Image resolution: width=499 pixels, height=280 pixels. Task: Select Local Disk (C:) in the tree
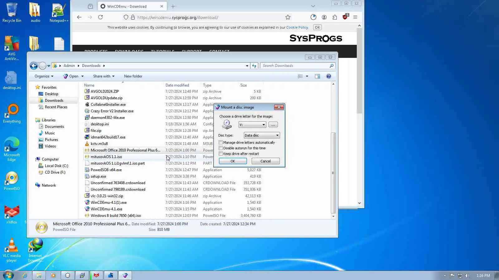click(x=56, y=166)
